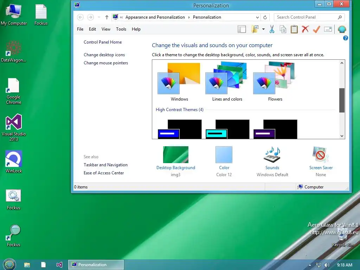Open the Color swatch settings
This screenshot has width=360, height=270.
[224, 162]
